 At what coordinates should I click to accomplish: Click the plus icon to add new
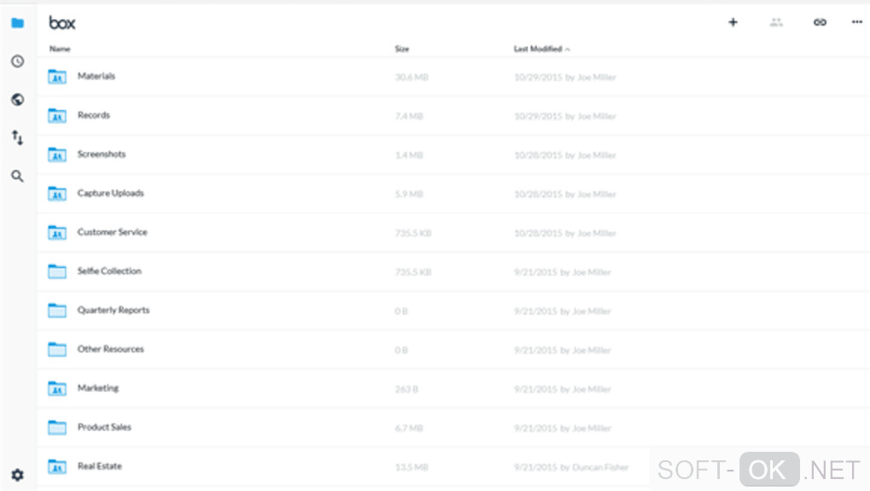[x=733, y=22]
